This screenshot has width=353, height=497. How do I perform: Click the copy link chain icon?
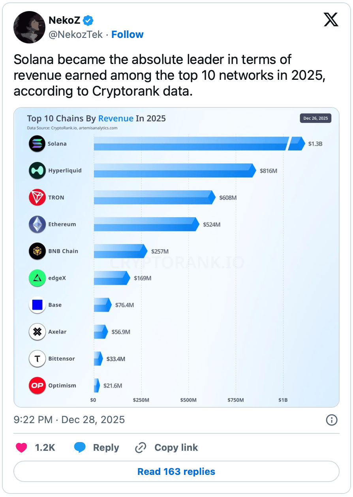pos(141,448)
